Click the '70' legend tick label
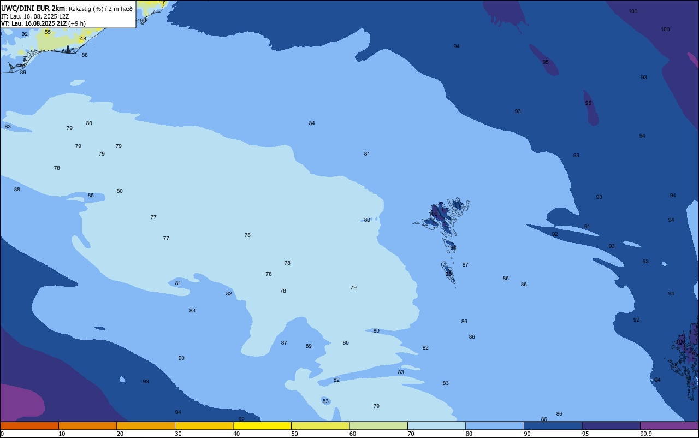The image size is (699, 438). (411, 434)
